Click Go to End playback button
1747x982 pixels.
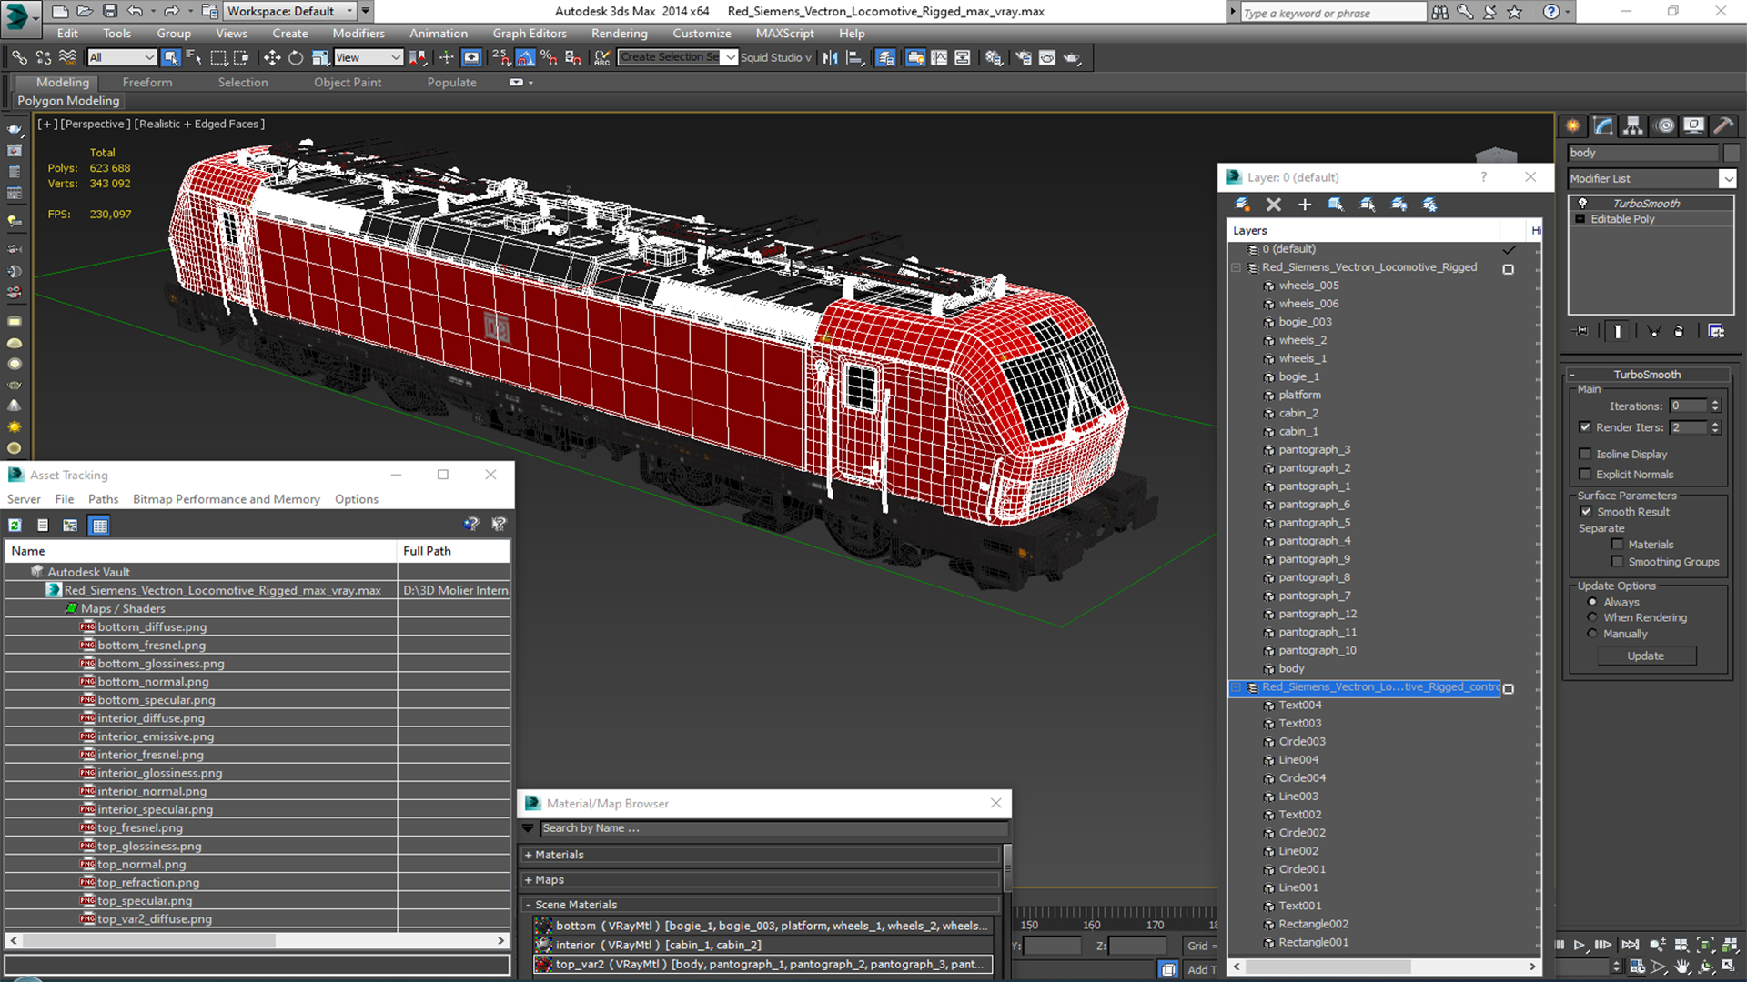click(x=1630, y=946)
